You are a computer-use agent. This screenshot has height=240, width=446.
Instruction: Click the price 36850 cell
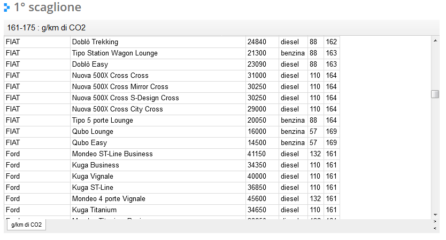[262, 188]
